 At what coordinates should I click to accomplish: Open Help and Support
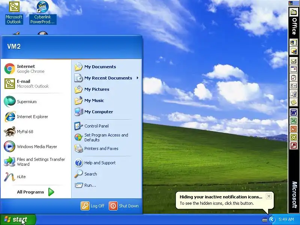click(107, 163)
